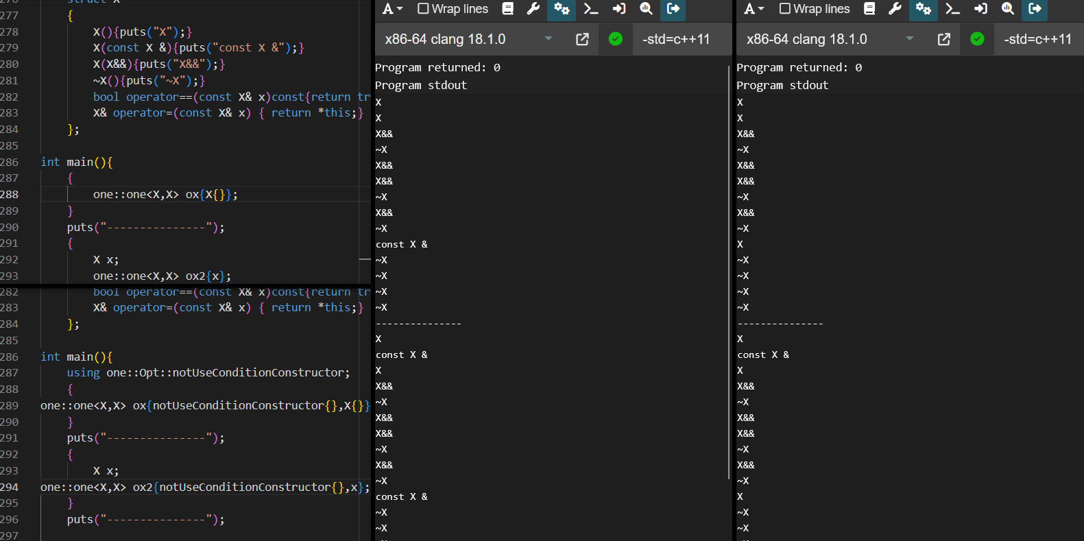
Task: Click 'one::one<X,X> ox{X{}};' code line
Action: [165, 194]
